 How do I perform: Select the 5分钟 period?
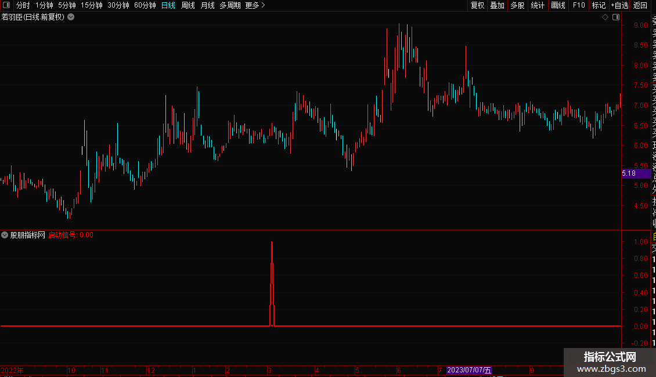pos(67,5)
